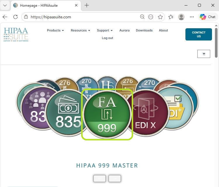View site information lock icon

(x=26, y=17)
